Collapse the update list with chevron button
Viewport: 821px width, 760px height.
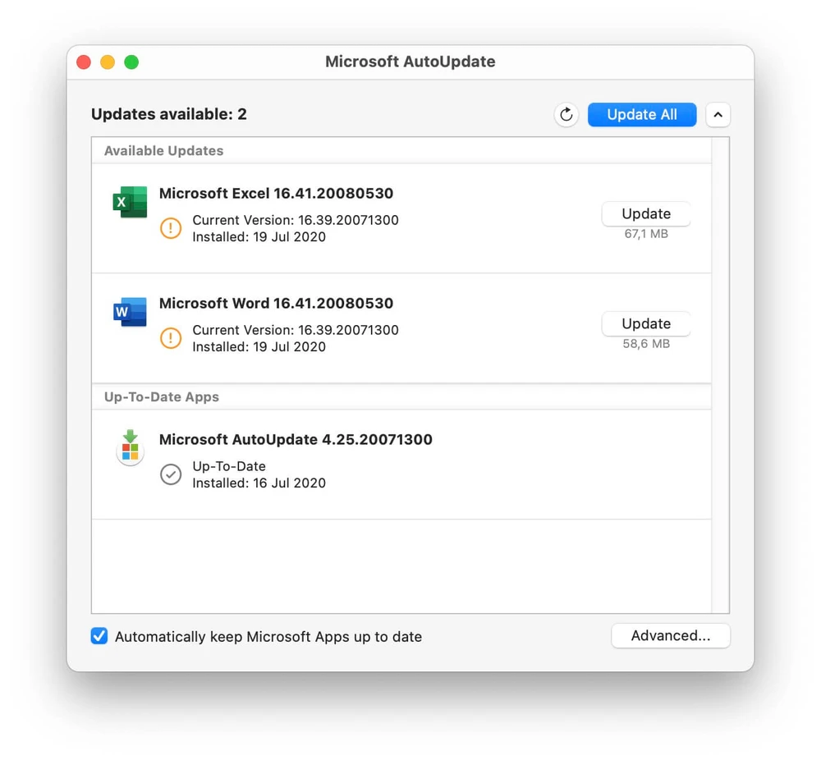[x=718, y=115]
